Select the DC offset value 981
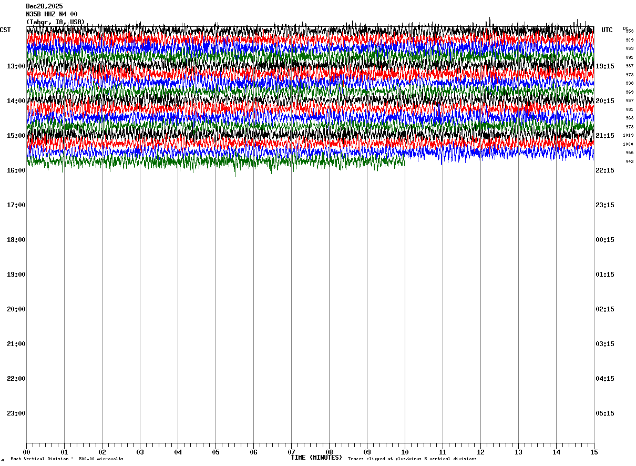The height and width of the screenshot is (466, 636). (629, 109)
